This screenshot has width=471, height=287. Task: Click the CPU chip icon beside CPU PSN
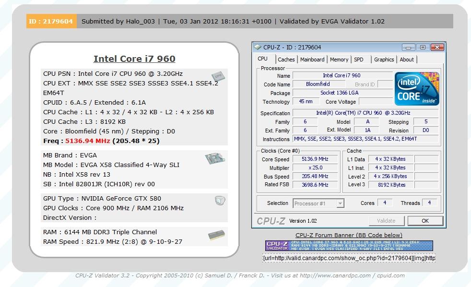tap(218, 76)
